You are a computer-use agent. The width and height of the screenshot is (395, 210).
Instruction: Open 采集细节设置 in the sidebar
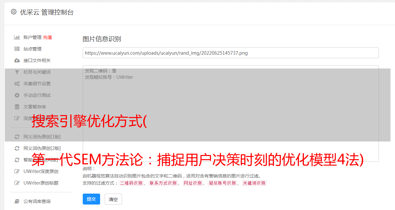coord(37,84)
